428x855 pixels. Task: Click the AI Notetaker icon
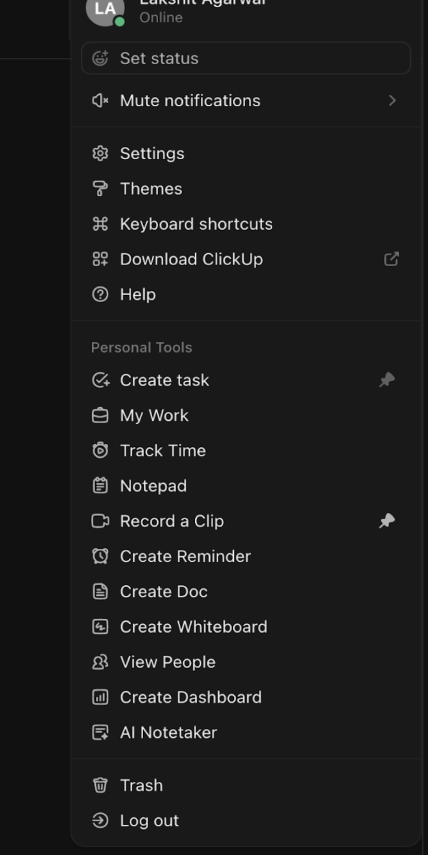tap(100, 733)
